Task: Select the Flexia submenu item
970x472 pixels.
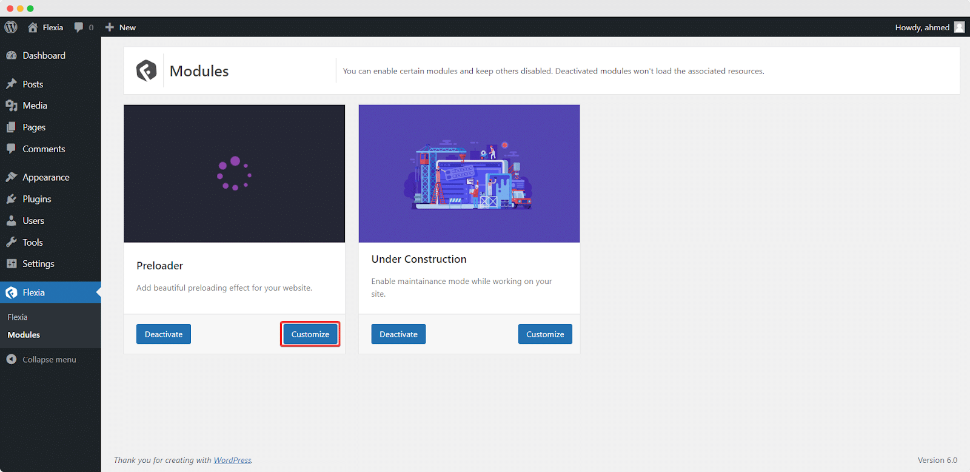Action: tap(18, 317)
